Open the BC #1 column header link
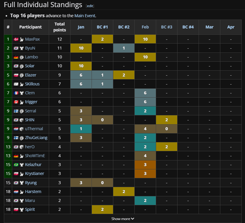The height and width of the screenshot is (223, 245). [x=102, y=27]
